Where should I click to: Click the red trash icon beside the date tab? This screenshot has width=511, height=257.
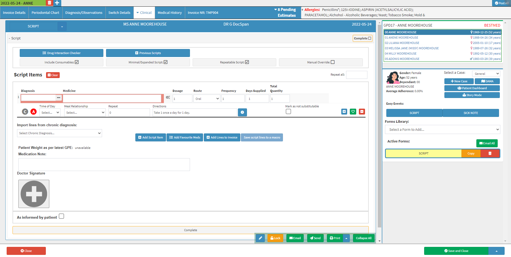point(49,3)
